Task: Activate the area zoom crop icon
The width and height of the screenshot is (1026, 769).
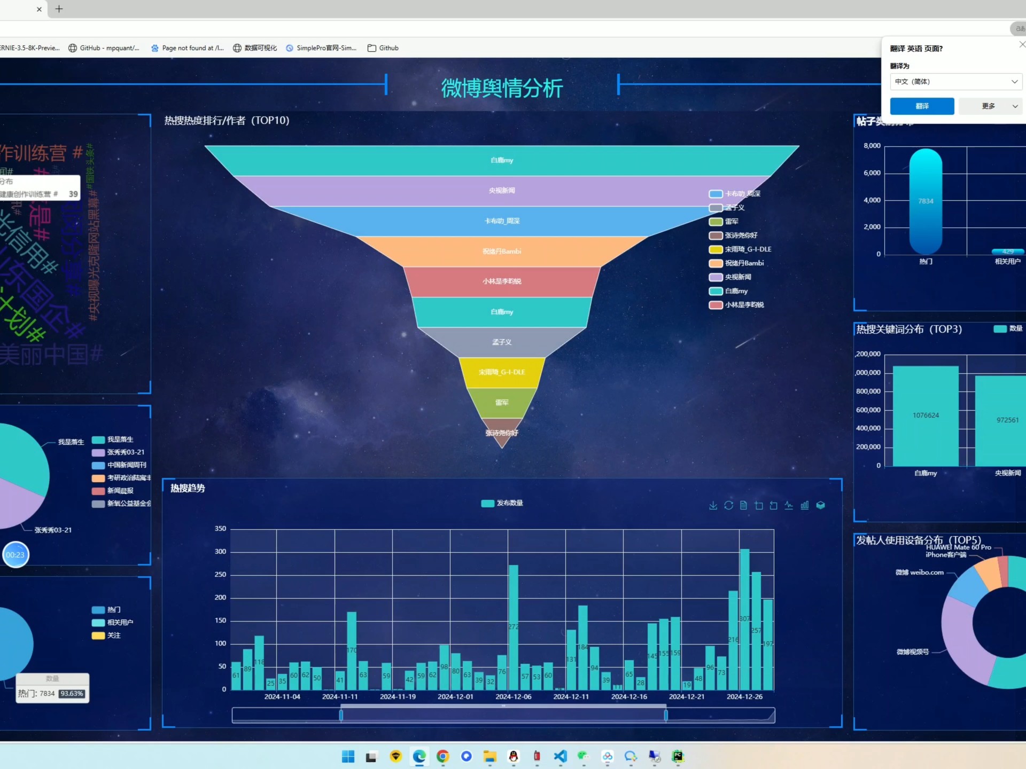Action: [759, 505]
